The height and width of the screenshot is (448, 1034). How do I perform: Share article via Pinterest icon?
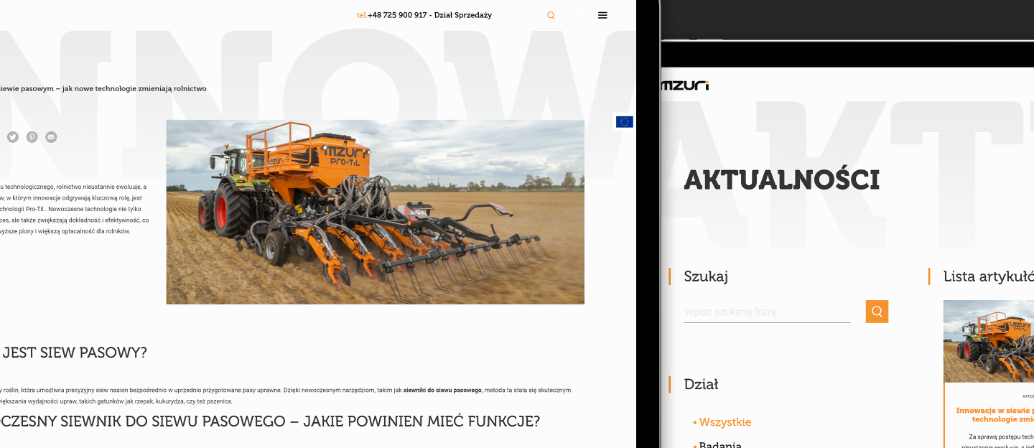(32, 137)
